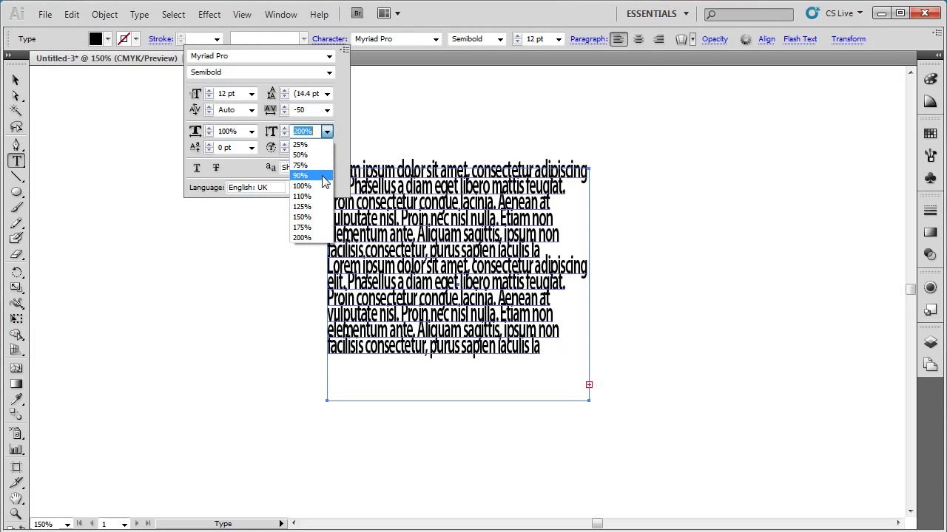Toggle Underline in Character panel
Image resolution: width=947 pixels, height=532 pixels.
197,168
